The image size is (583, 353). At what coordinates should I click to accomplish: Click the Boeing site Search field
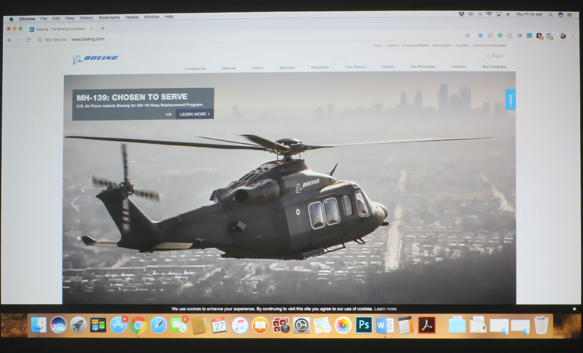(x=495, y=56)
